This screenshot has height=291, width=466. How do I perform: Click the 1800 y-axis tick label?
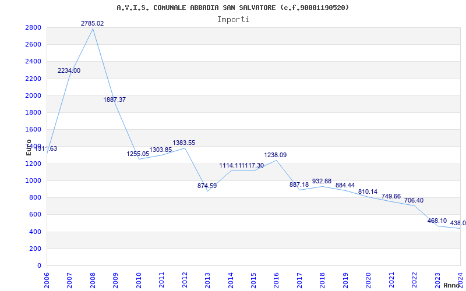33,112
